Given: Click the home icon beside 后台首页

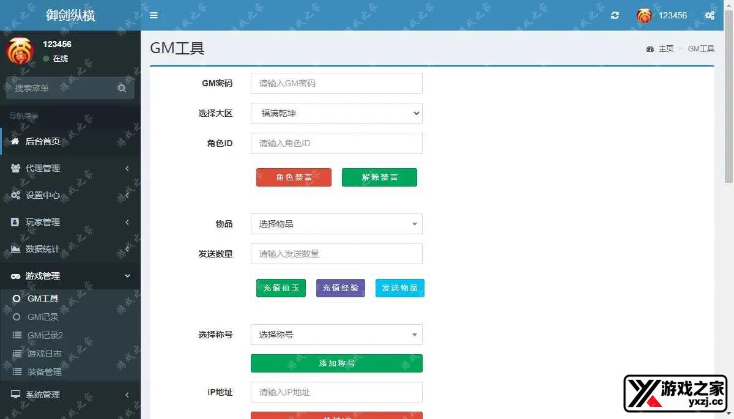Looking at the screenshot, I should [x=15, y=141].
